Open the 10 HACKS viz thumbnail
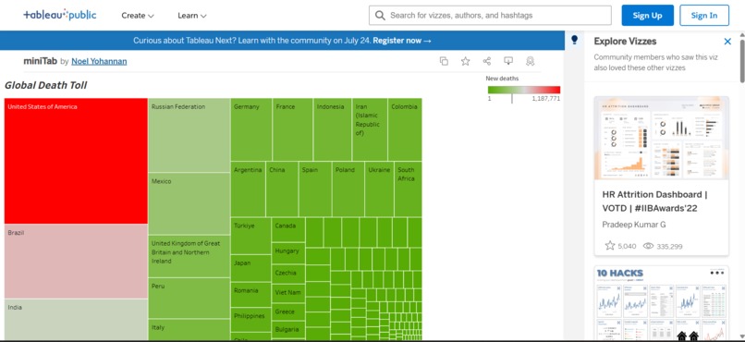The width and height of the screenshot is (745, 342). point(661,304)
